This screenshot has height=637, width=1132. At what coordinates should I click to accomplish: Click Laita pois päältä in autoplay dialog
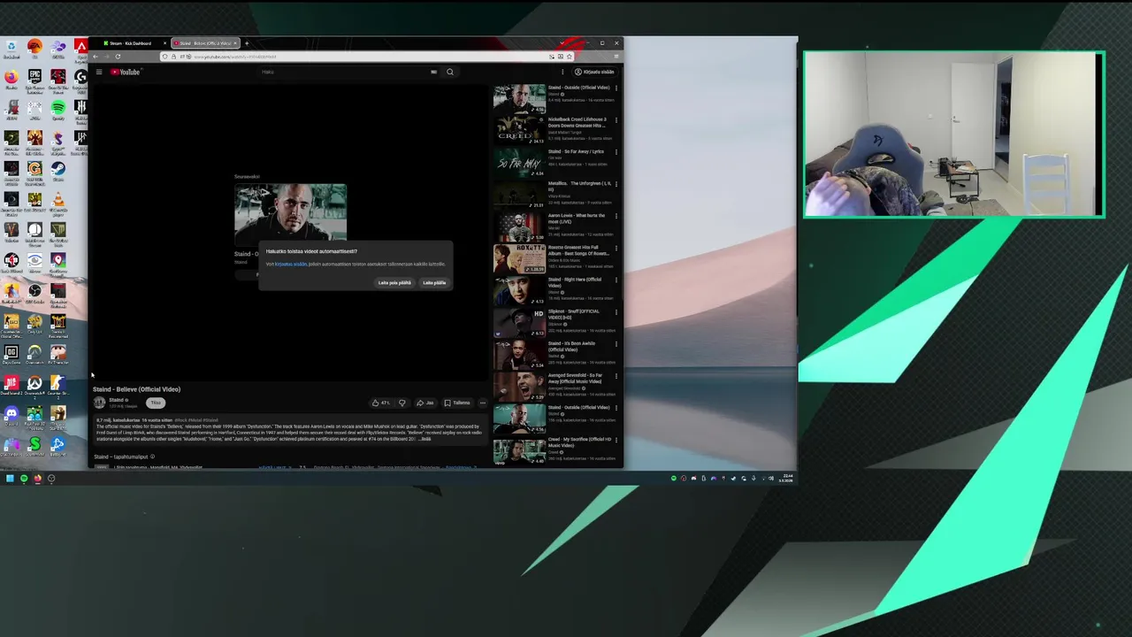click(394, 282)
